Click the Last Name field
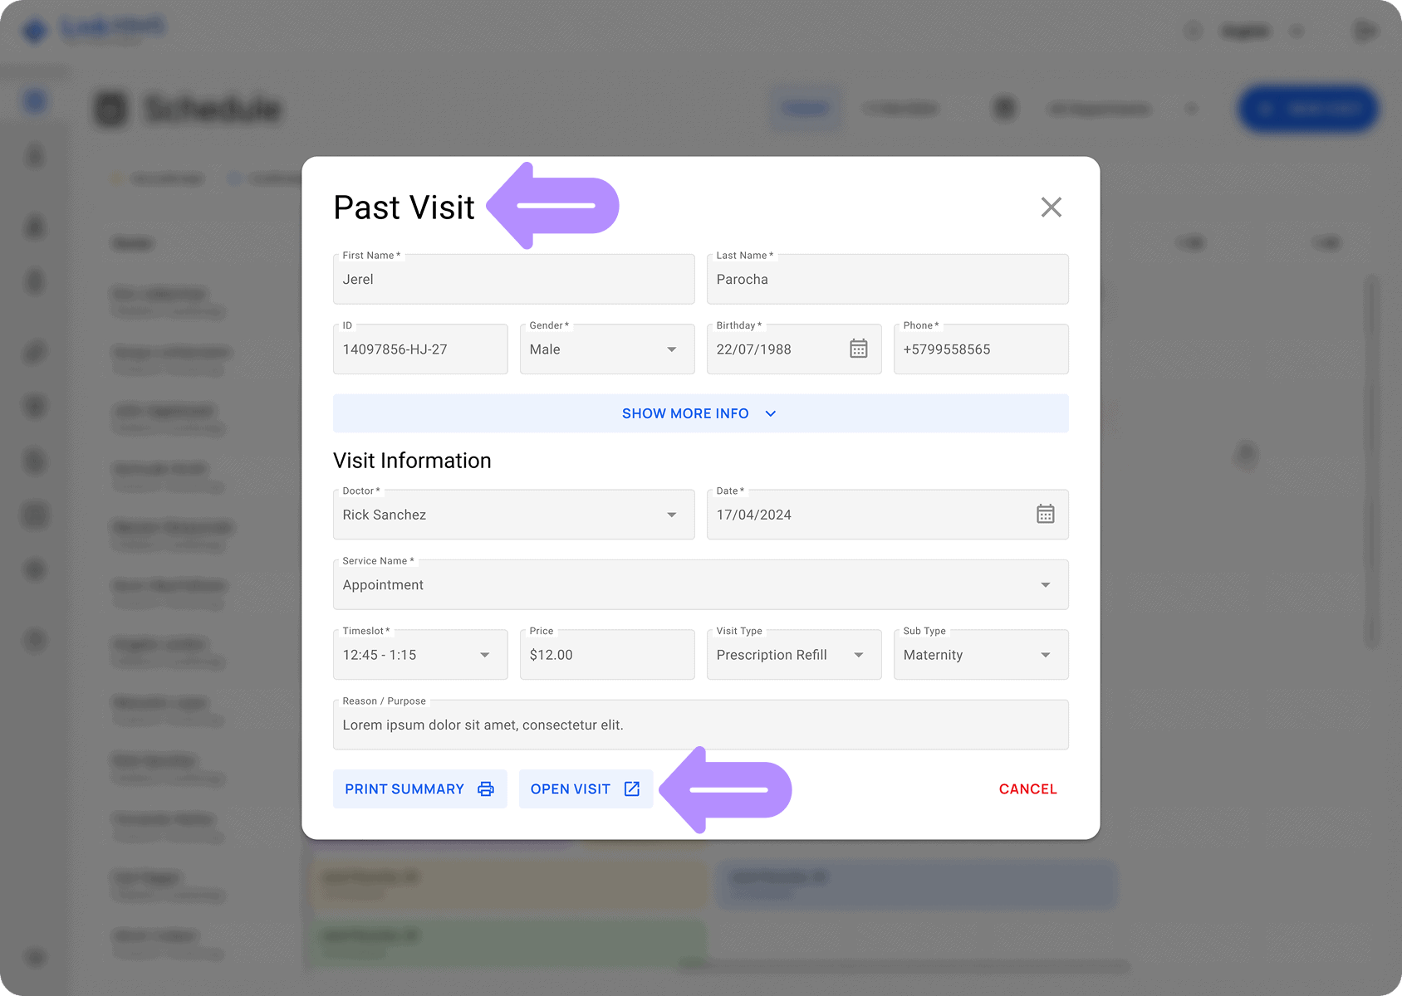 pyautogui.click(x=887, y=280)
